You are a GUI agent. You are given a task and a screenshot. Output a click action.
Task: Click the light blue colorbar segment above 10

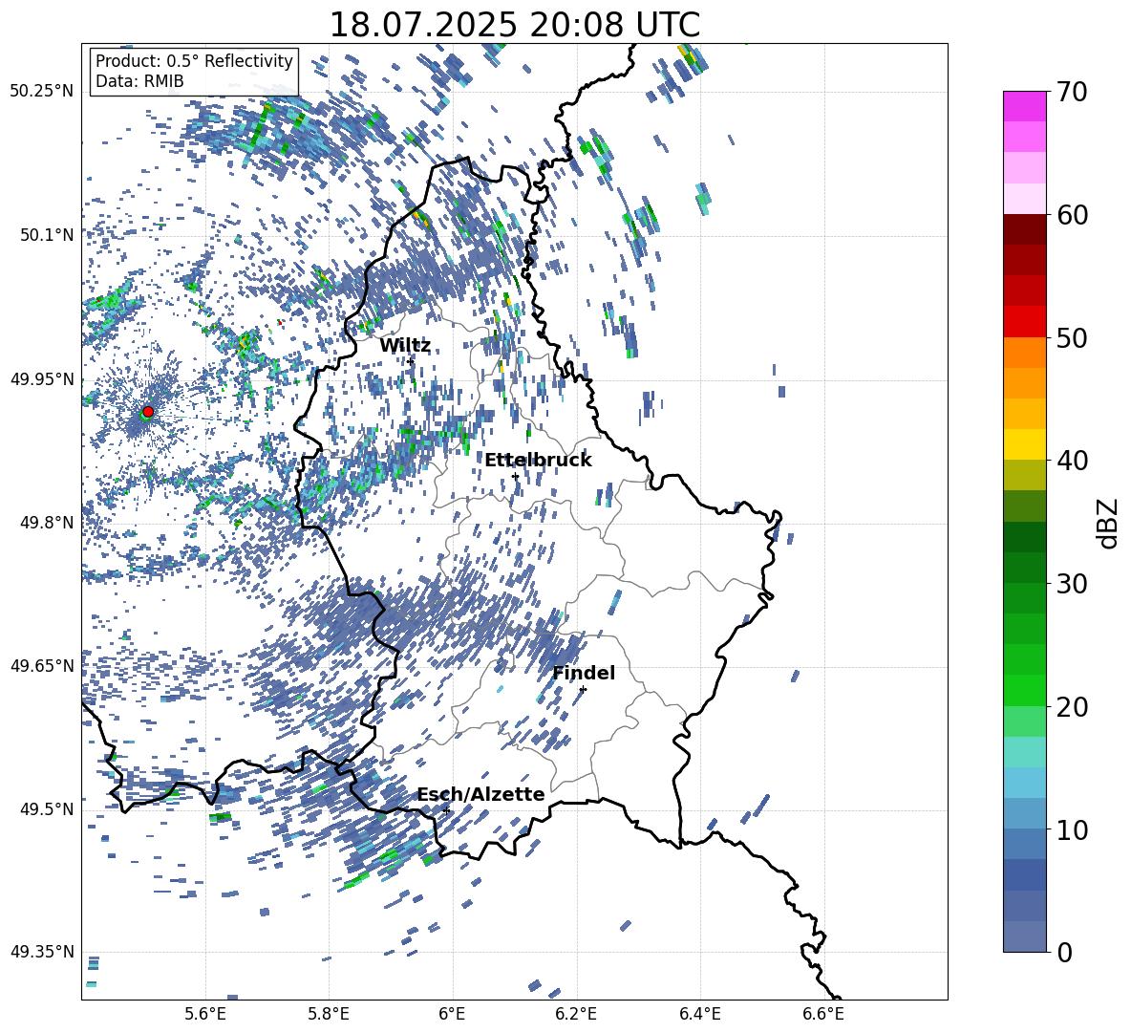coord(1024,783)
